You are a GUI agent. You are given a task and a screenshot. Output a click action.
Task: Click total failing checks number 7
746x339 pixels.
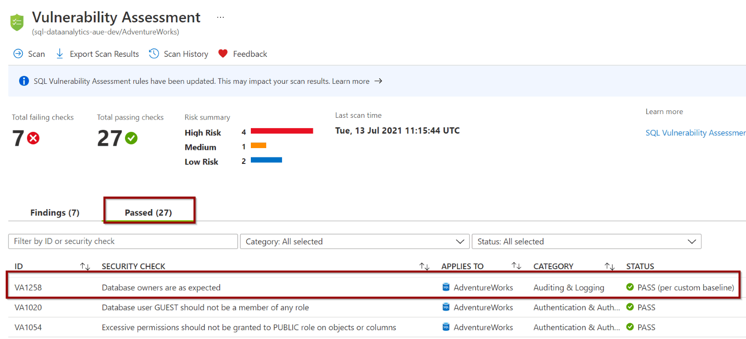pyautogui.click(x=18, y=138)
